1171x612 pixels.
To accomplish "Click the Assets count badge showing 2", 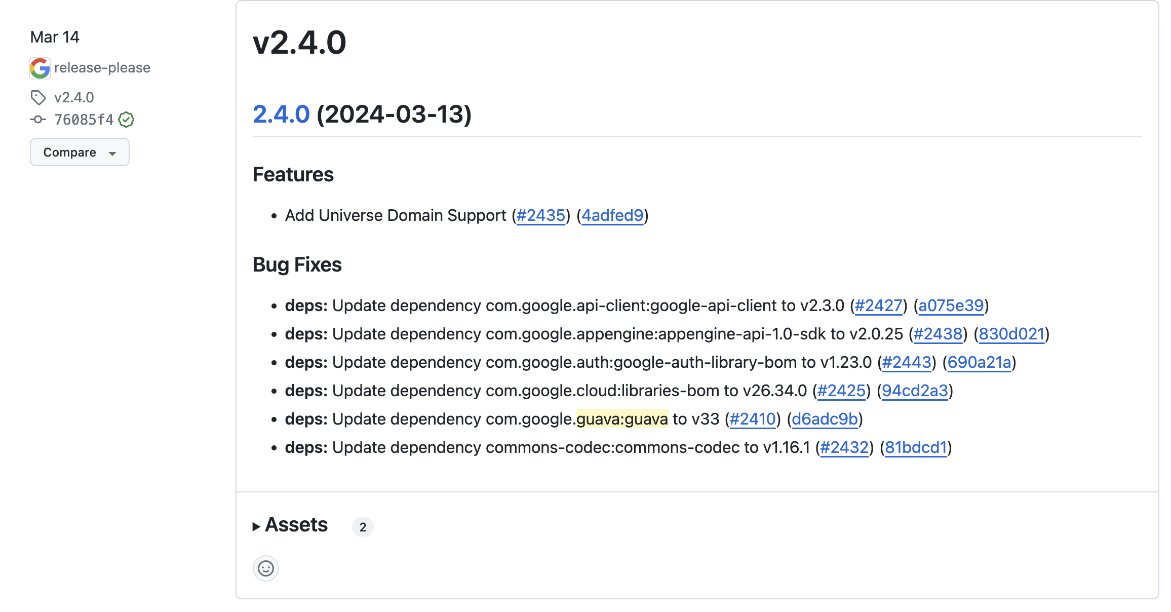I will pyautogui.click(x=363, y=527).
